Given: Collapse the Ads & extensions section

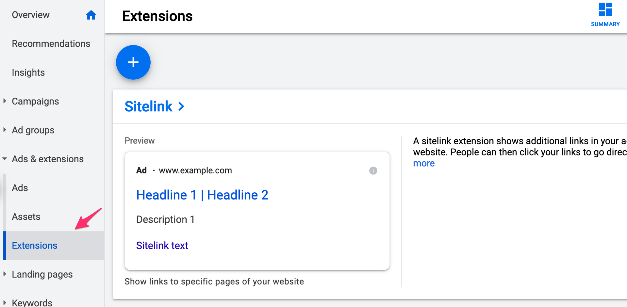Looking at the screenshot, I should pos(4,159).
